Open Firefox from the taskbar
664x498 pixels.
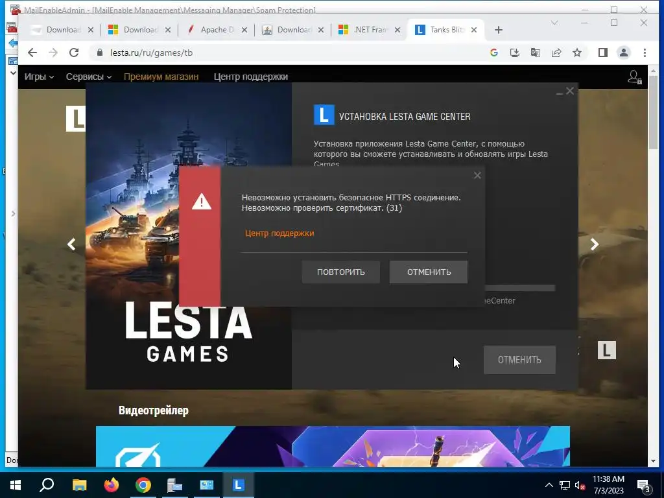tap(112, 485)
